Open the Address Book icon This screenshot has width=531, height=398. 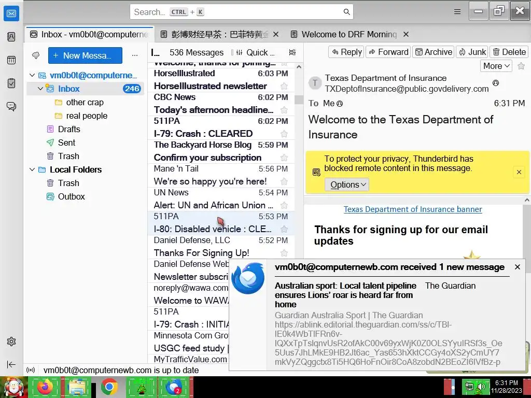coord(11,37)
